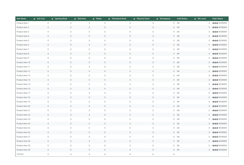Select the Order Status column header
244x165 pixels.
(x=217, y=19)
